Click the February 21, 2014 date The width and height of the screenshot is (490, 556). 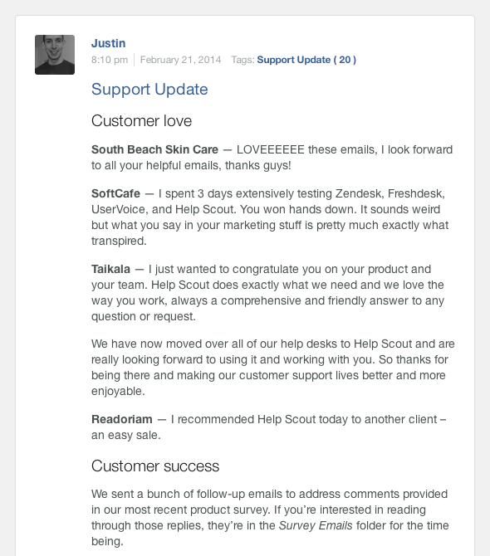(180, 60)
